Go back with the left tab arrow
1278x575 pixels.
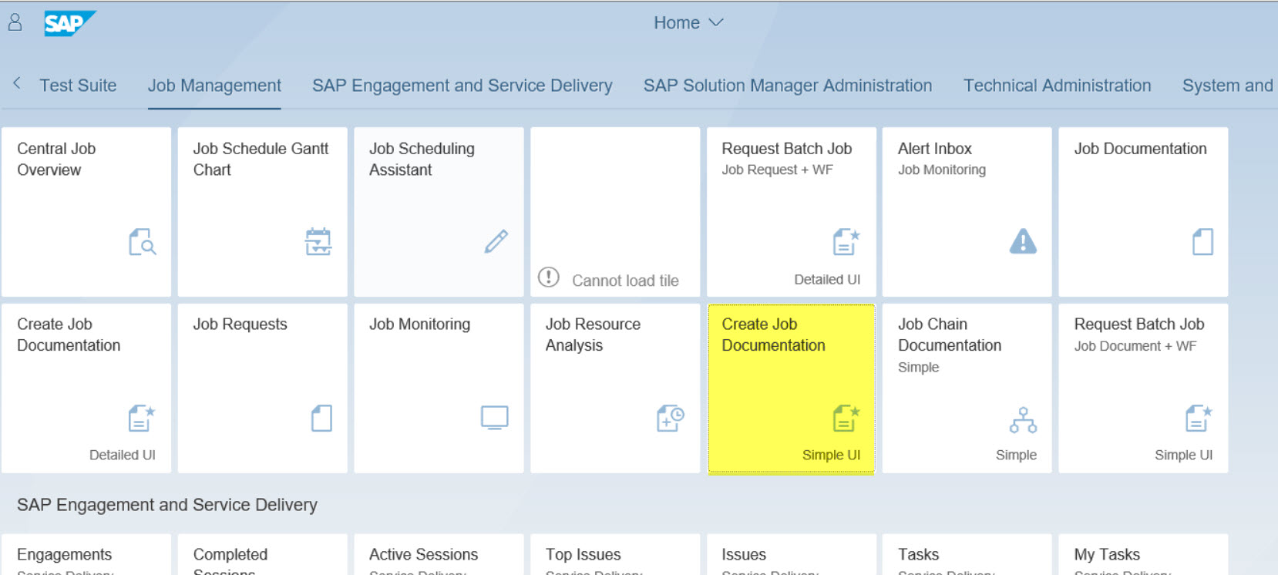click(17, 82)
